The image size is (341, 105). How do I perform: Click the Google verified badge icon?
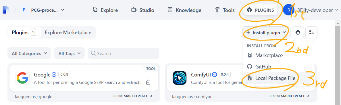pos(54,74)
